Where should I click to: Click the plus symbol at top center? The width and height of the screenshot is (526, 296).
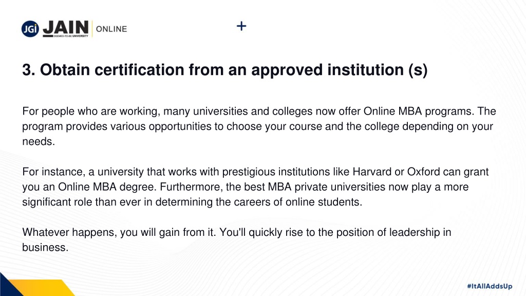pyautogui.click(x=241, y=26)
